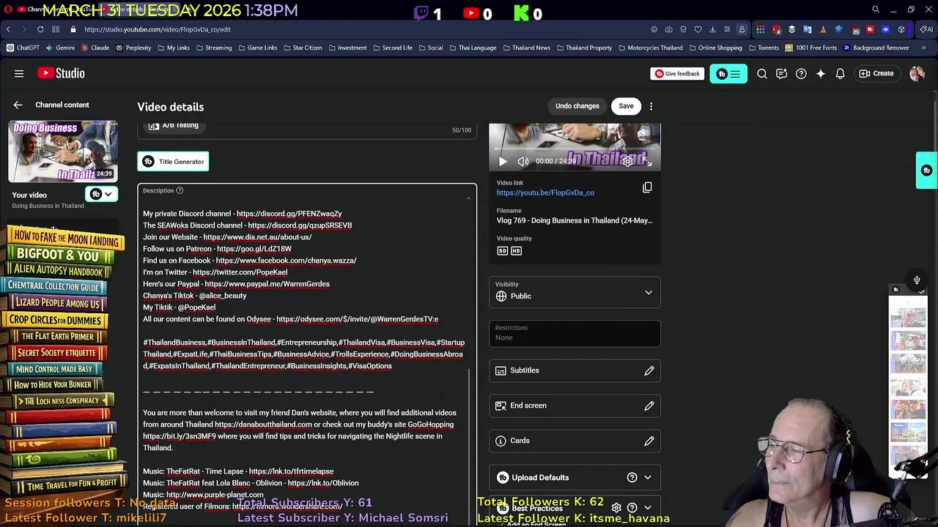Screen dimensions: 938x527
Task: Expand Upload Defaults chevron
Action: click(x=648, y=477)
